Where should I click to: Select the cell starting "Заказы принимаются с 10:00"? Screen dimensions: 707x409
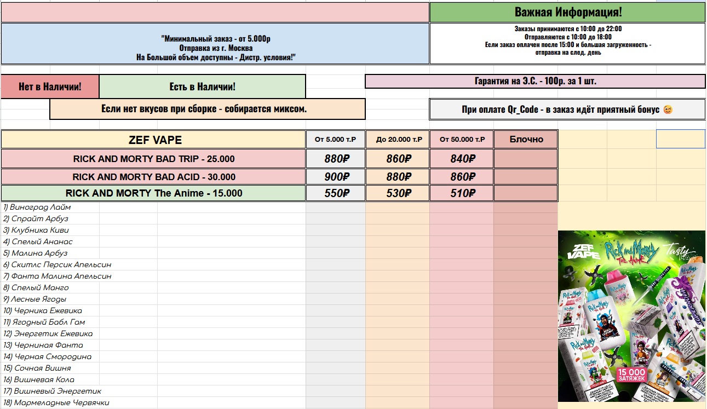568,44
